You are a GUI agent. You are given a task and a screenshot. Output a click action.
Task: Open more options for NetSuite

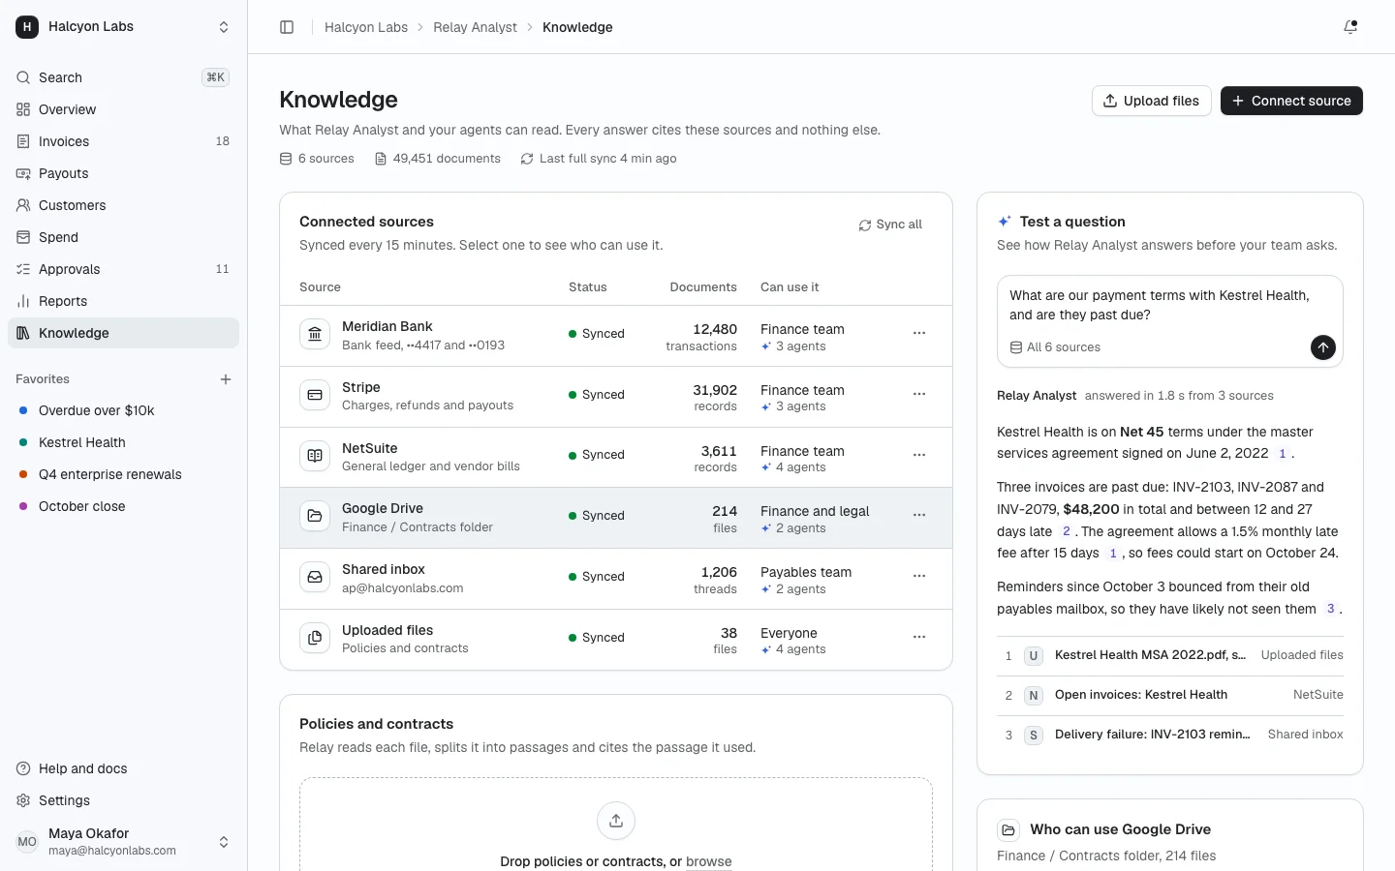(919, 455)
